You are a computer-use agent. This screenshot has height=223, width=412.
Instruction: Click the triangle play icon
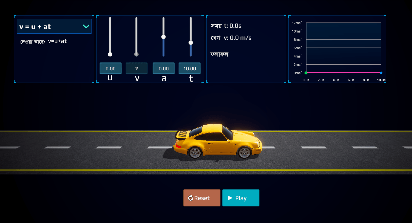click(x=230, y=198)
